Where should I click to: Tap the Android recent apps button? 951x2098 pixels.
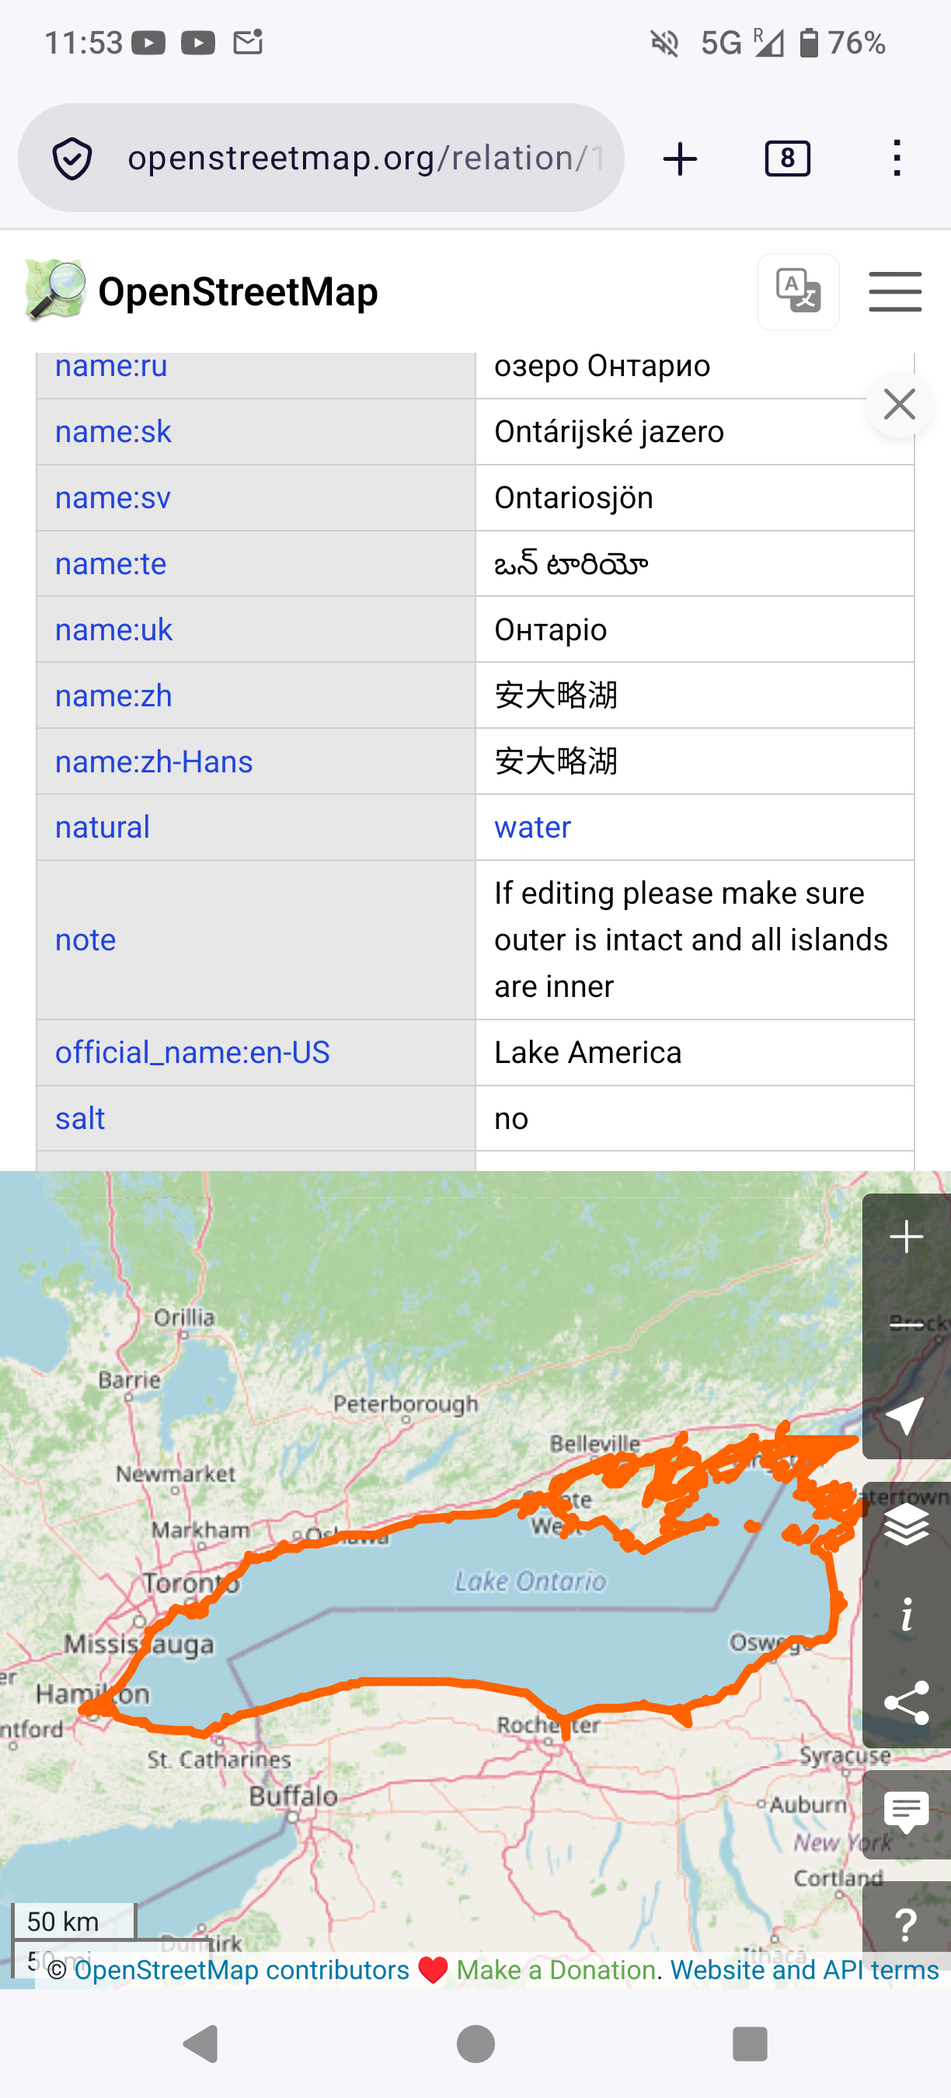click(x=750, y=2044)
